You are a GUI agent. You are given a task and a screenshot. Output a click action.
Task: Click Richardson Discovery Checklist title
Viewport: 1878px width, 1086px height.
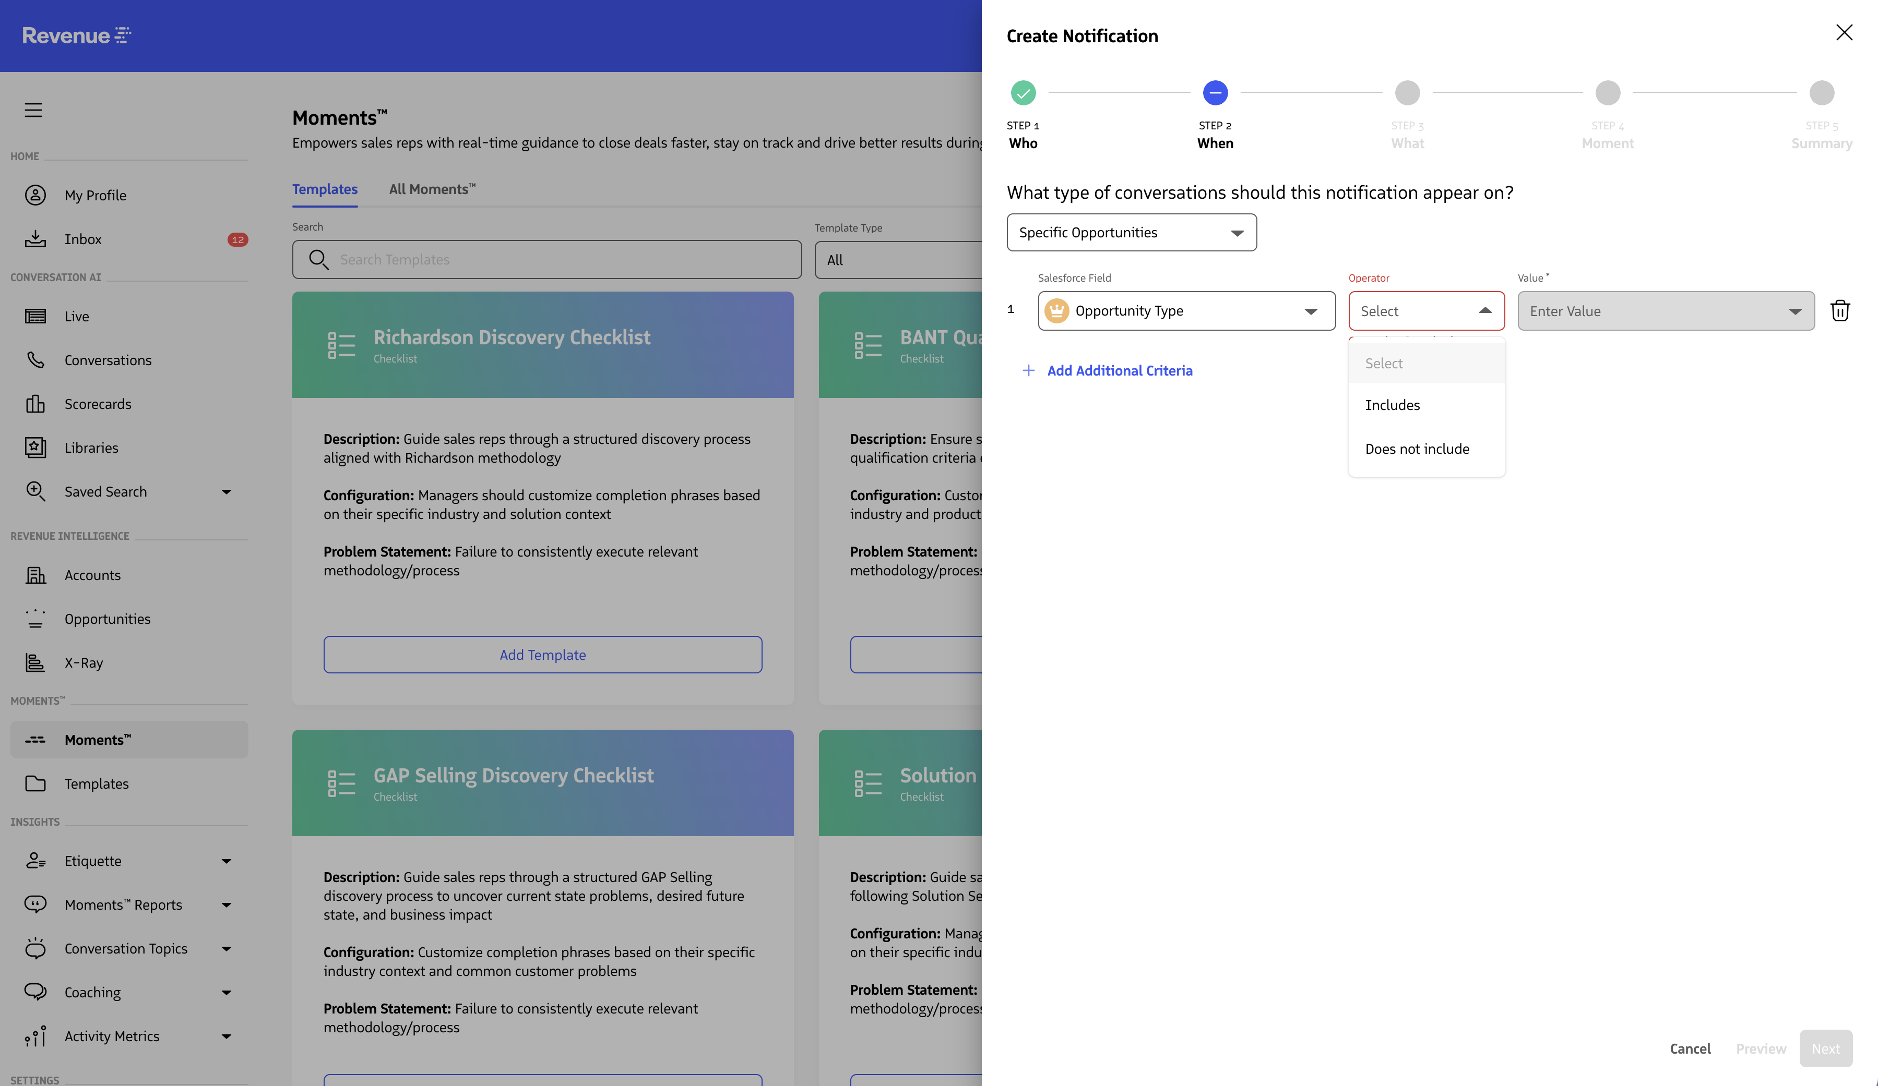coord(512,337)
